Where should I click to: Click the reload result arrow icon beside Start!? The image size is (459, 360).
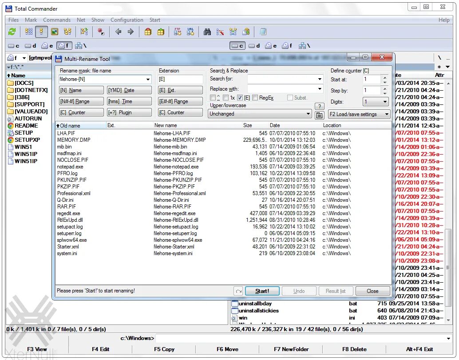point(238,291)
